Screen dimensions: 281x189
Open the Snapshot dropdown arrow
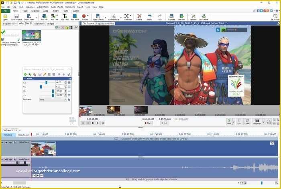click(x=263, y=122)
